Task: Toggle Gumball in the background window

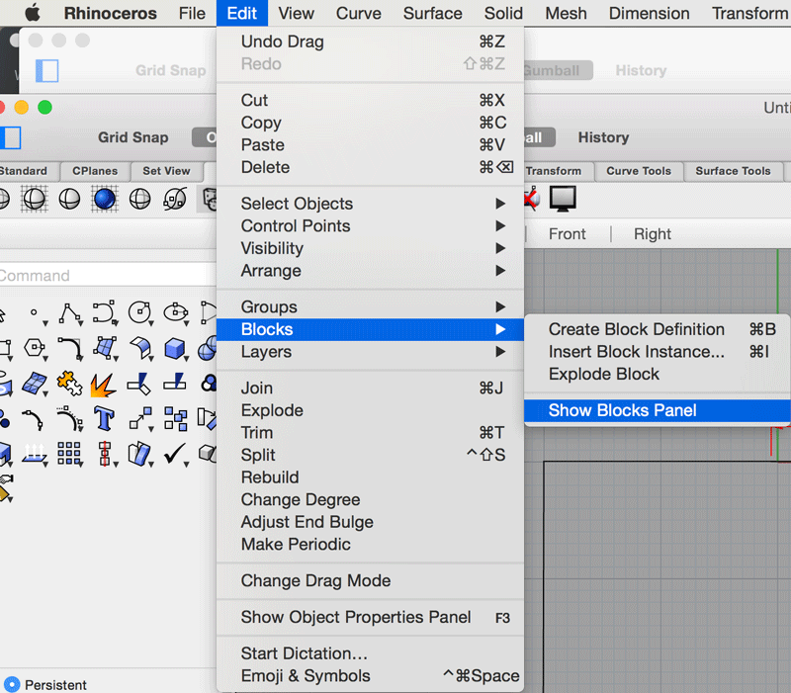Action: point(558,70)
